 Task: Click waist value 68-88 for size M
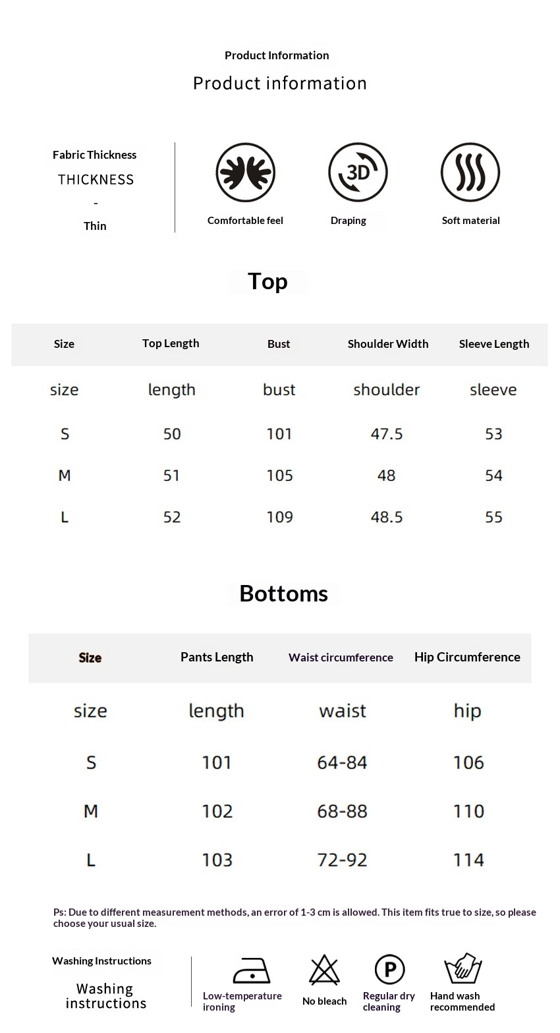pyautogui.click(x=342, y=811)
